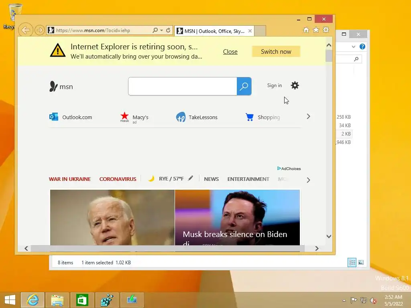This screenshot has height=308, width=411.
Task: Open MSN settings gear
Action: [295, 85]
